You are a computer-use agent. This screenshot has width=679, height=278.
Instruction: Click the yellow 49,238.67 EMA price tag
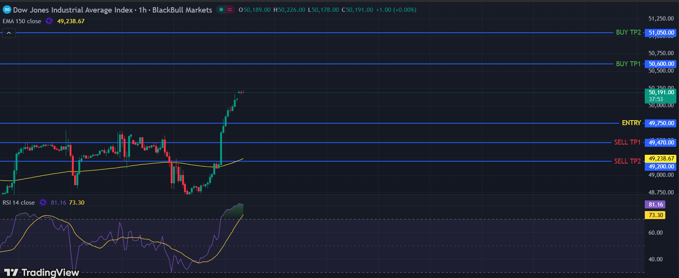click(x=661, y=159)
